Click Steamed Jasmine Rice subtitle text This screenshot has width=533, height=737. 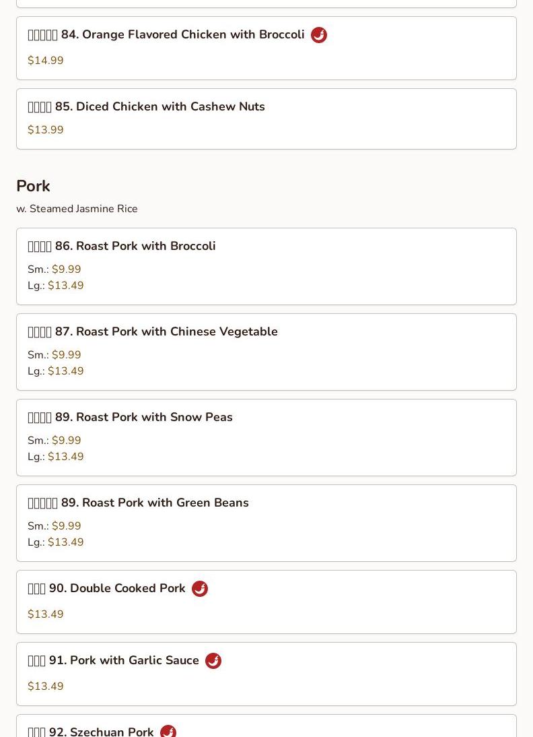click(77, 209)
